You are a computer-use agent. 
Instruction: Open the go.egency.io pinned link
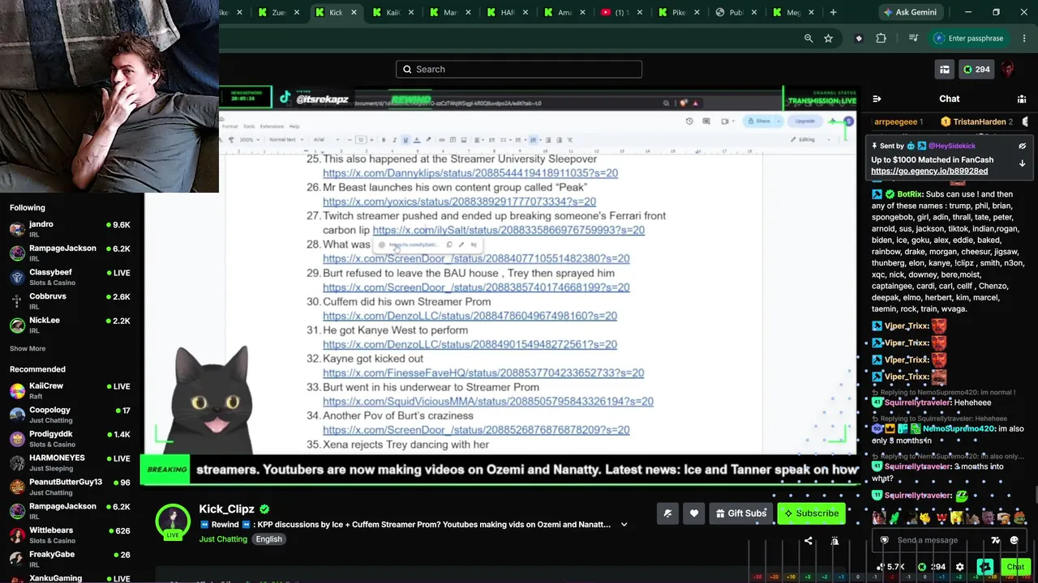click(929, 172)
